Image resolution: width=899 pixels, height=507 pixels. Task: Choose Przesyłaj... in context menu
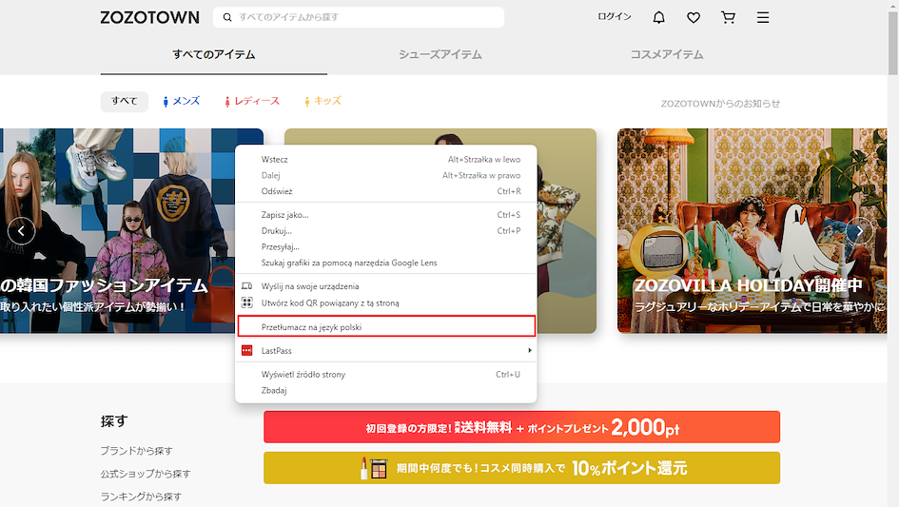point(386,247)
